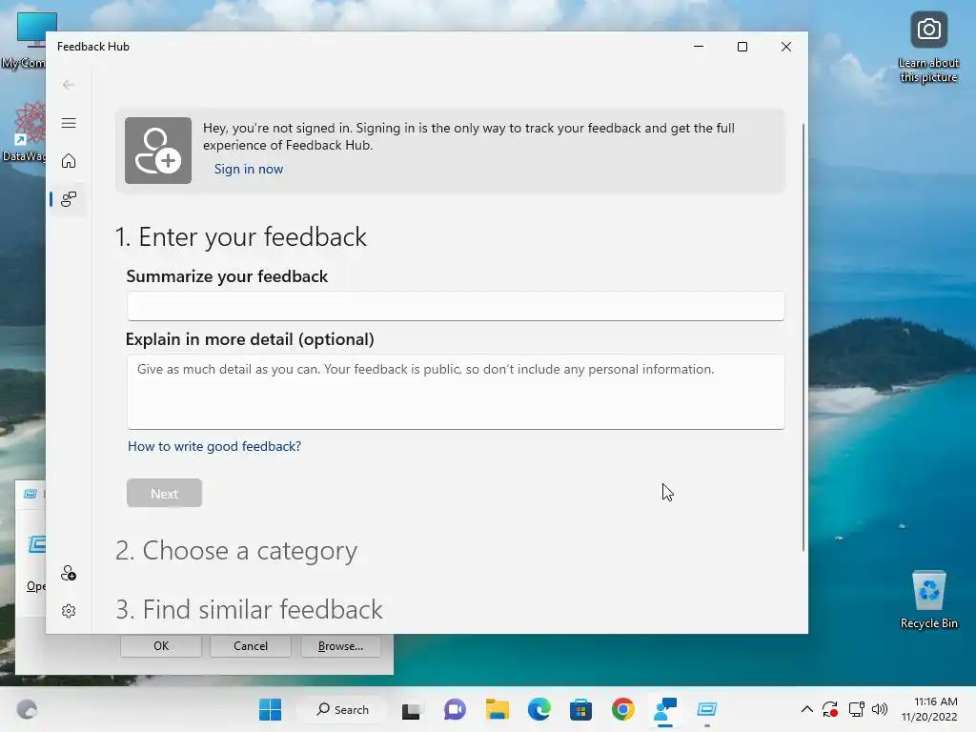Open the Recycle Bin desktop icon

click(x=929, y=600)
